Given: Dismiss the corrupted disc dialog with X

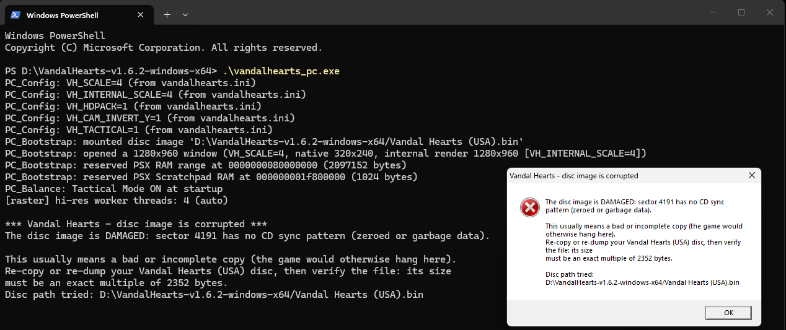Looking at the screenshot, I should tap(751, 176).
